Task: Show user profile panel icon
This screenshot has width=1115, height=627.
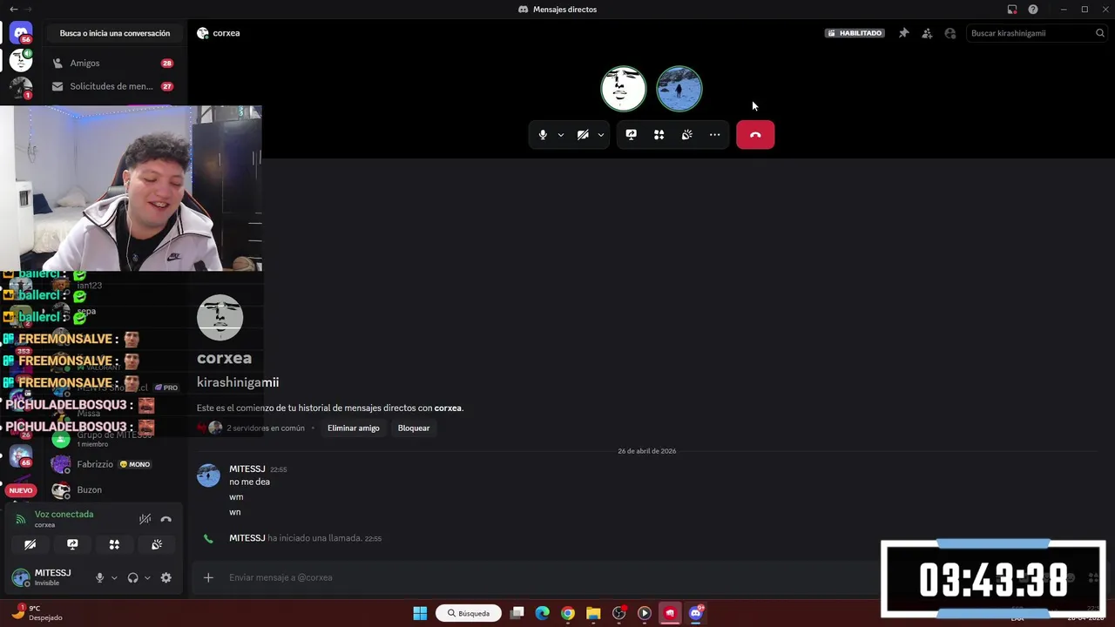Action: tap(950, 33)
